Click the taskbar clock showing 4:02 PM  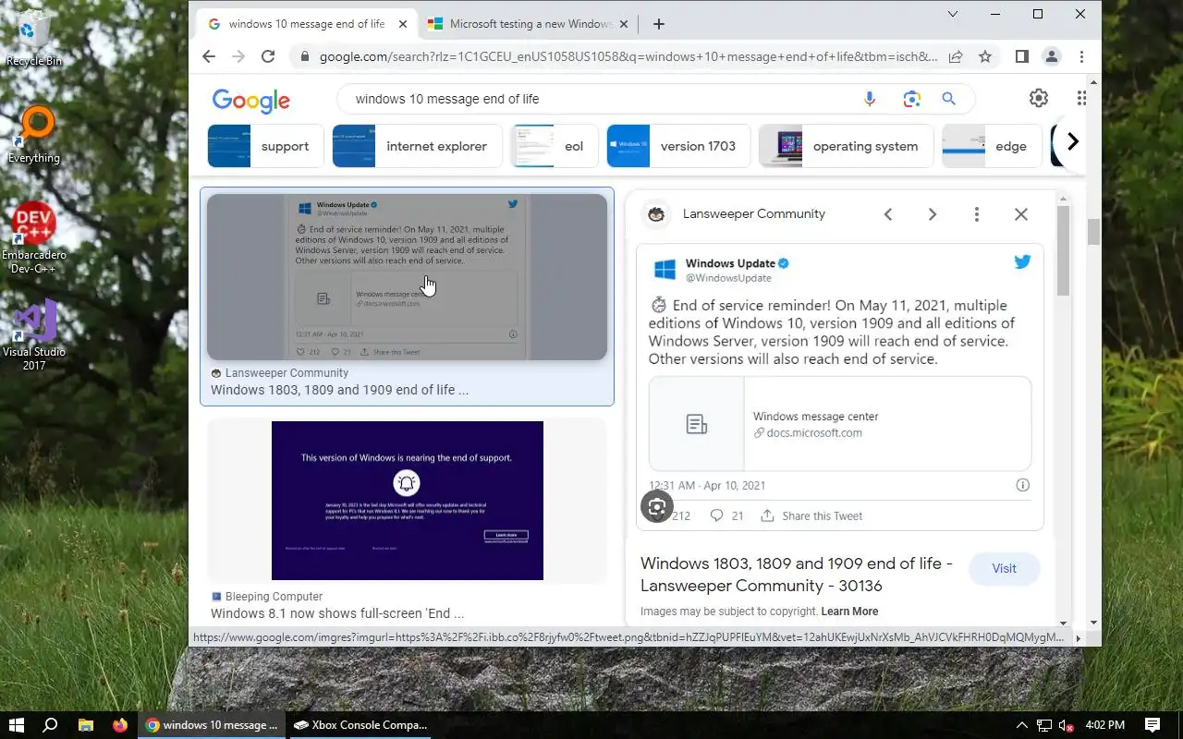click(x=1105, y=725)
